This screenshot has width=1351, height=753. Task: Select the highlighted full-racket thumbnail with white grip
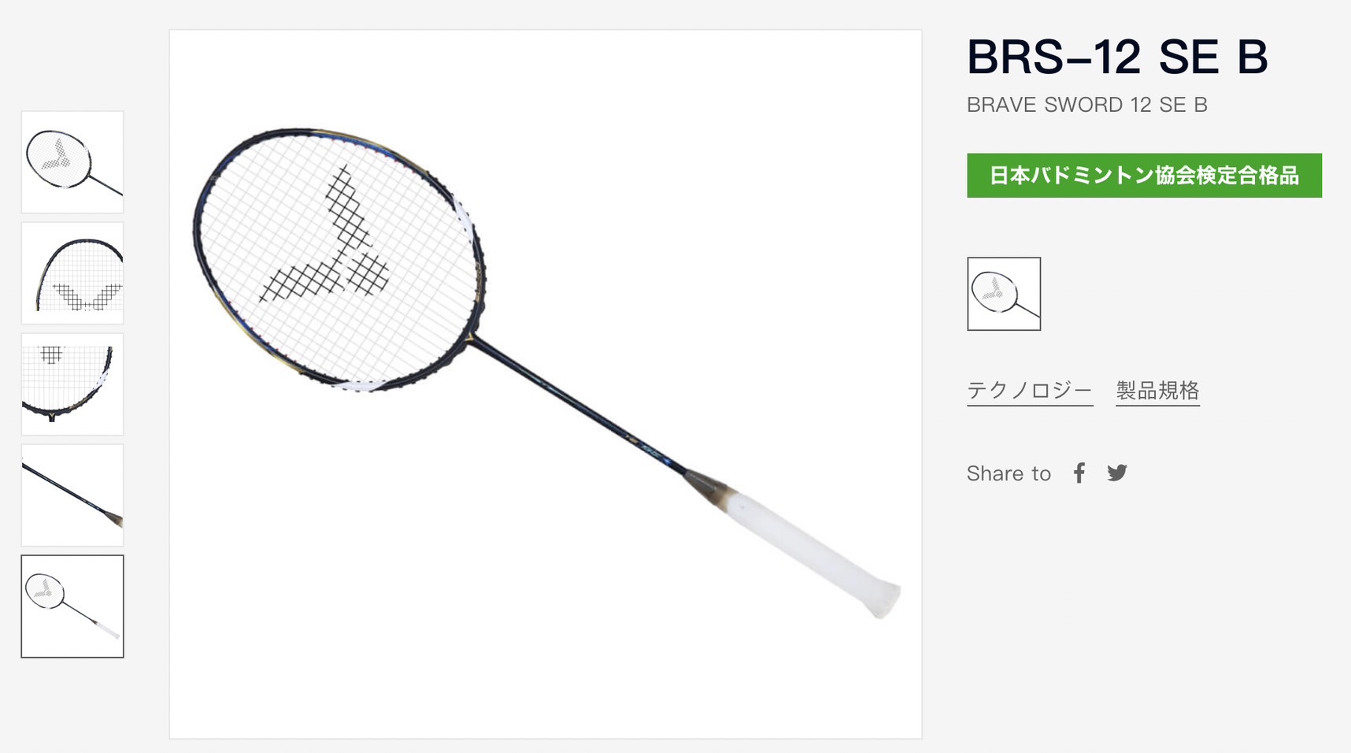(72, 606)
